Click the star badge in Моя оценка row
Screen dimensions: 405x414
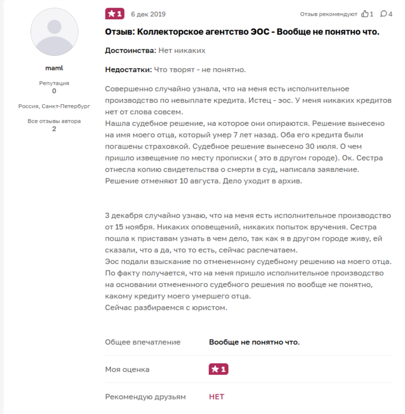coord(219,369)
